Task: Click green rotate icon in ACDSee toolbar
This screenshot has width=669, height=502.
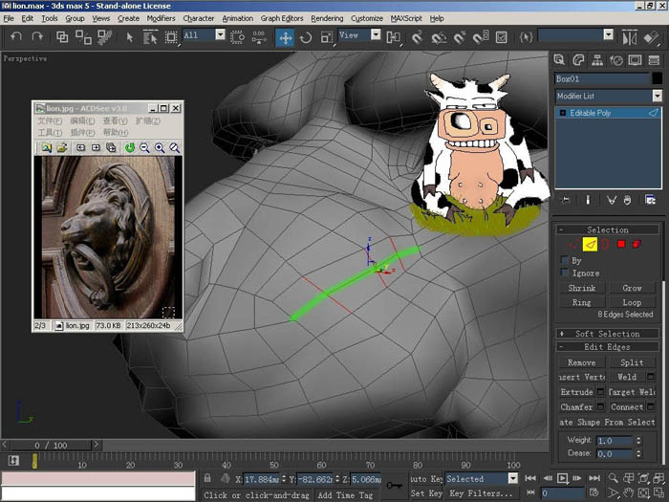Action: click(x=130, y=147)
